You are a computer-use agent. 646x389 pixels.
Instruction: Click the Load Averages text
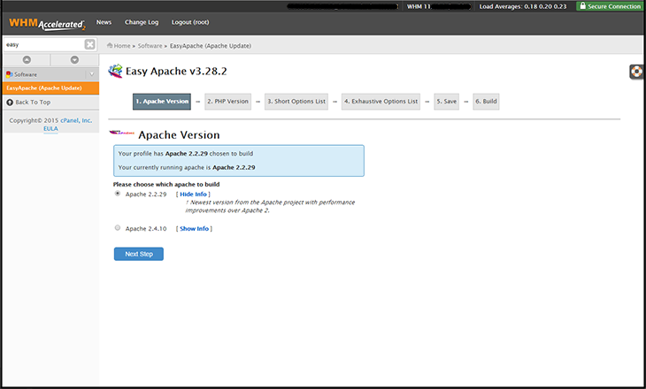click(x=523, y=6)
